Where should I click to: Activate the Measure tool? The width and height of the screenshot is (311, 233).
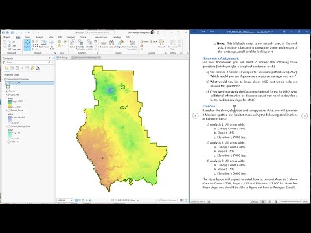pyautogui.click(x=104, y=44)
